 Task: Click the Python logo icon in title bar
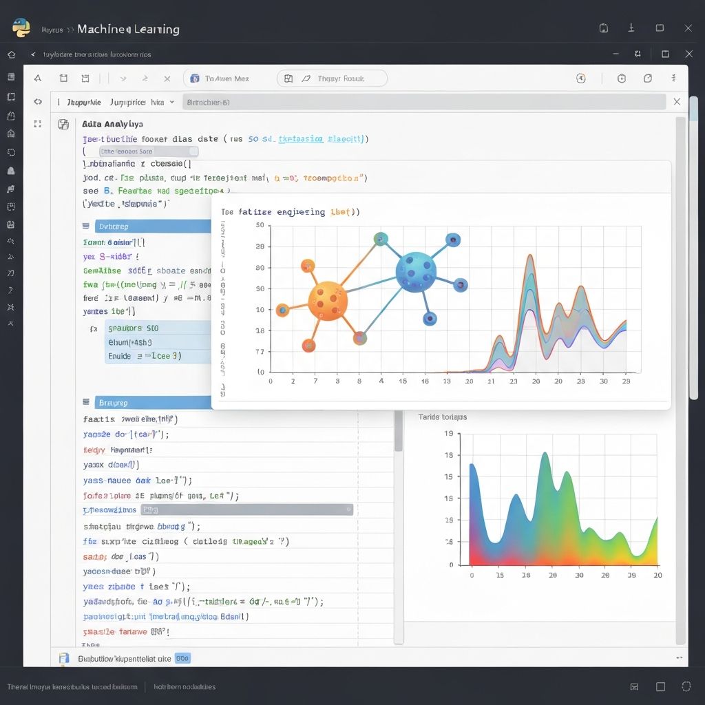[21, 28]
